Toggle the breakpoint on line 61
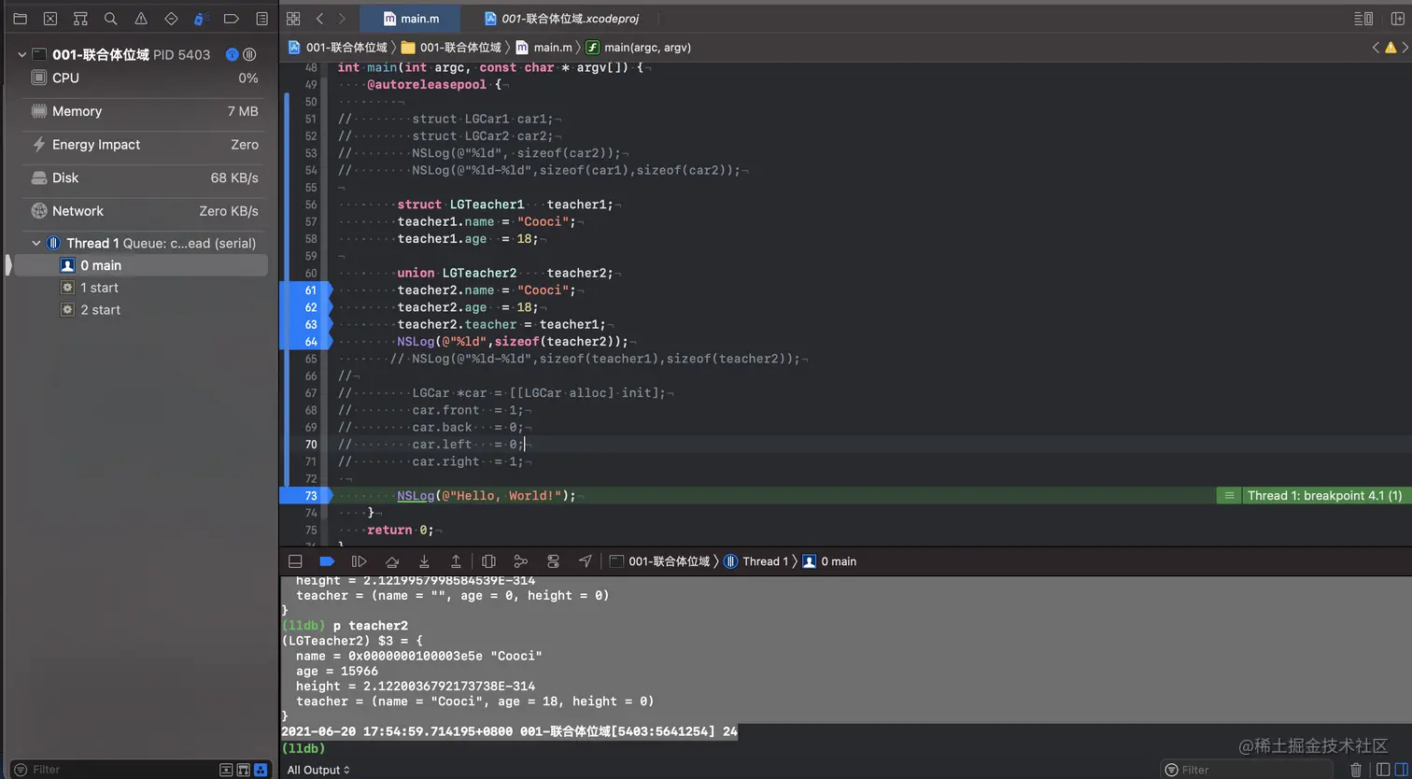The height and width of the screenshot is (779, 1412). pyautogui.click(x=306, y=290)
